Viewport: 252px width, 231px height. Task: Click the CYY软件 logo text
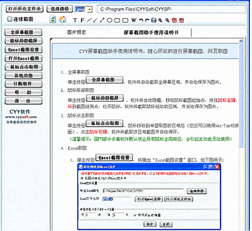point(20,112)
